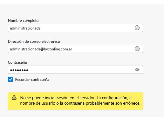The width and height of the screenshot is (164, 117).
Task: Show password using the crossed-eye icon
Action: click(137, 70)
